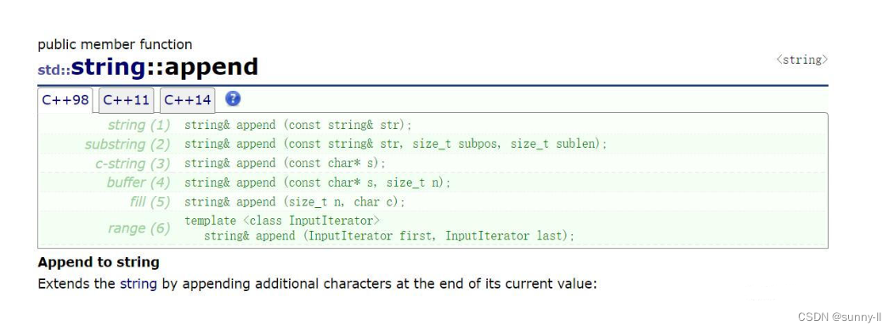Viewport: 894px width, 331px height.
Task: Select the 'fill (5)' overload label
Action: point(150,202)
